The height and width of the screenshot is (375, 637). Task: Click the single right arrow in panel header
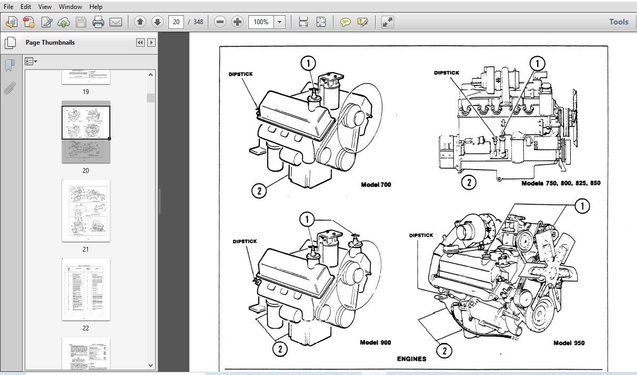pos(151,43)
